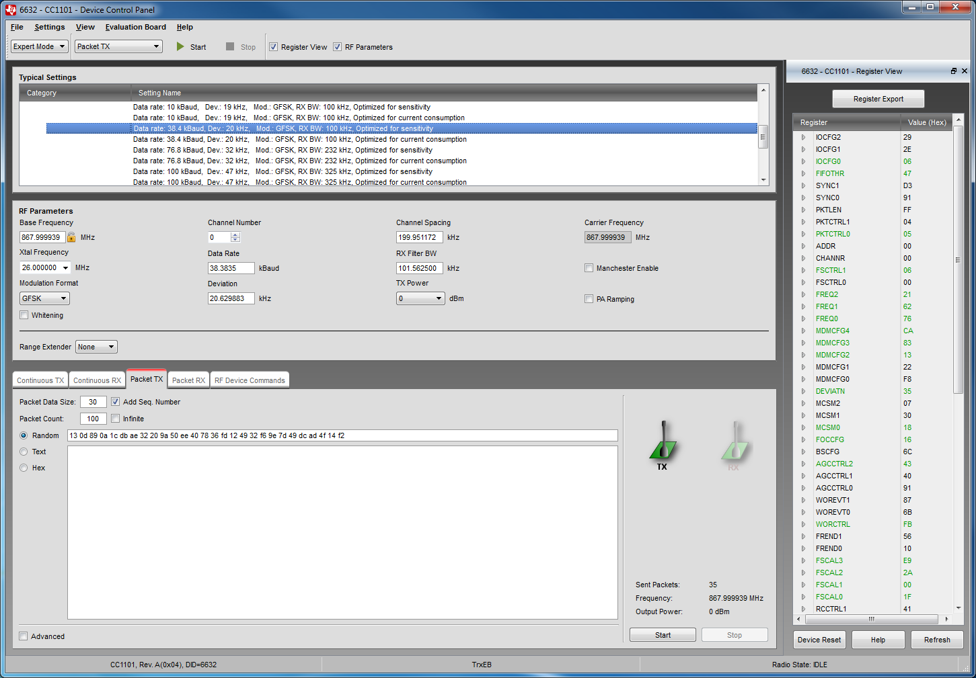The image size is (976, 678).
Task: Click the Register Export button
Action: click(878, 99)
